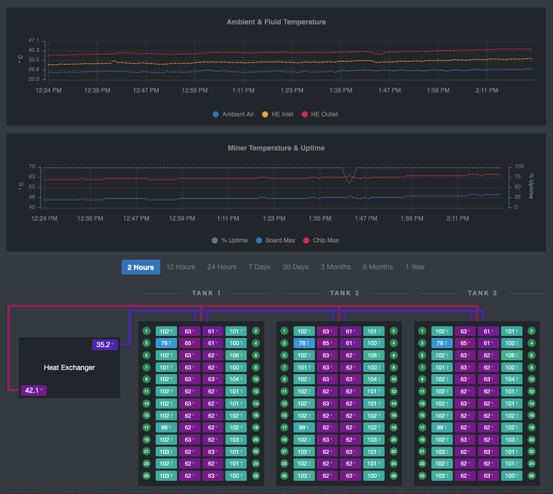Click the 35.2° inlet badge on Heat Exchanger
The image size is (553, 494).
[x=105, y=344]
